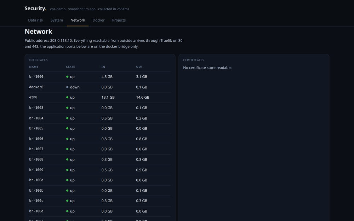Click the IN column header
Viewport: 354px width, 221px height.
tap(103, 67)
